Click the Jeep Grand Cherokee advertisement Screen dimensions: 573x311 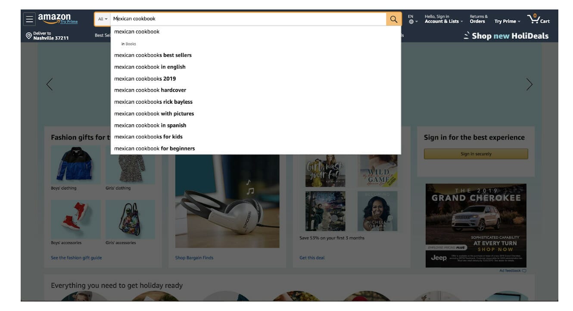pyautogui.click(x=476, y=225)
